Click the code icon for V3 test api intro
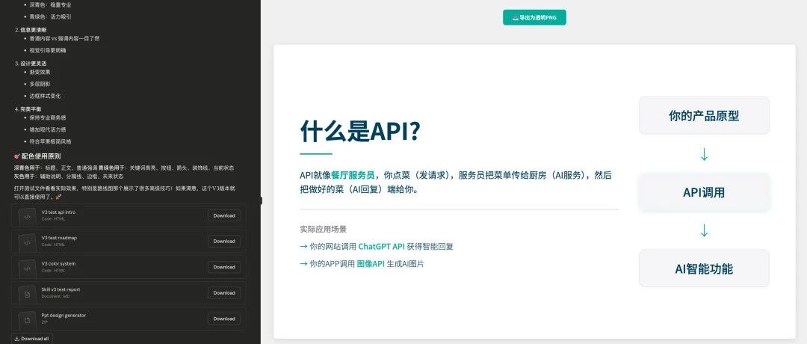This screenshot has height=344, width=807. (x=28, y=216)
